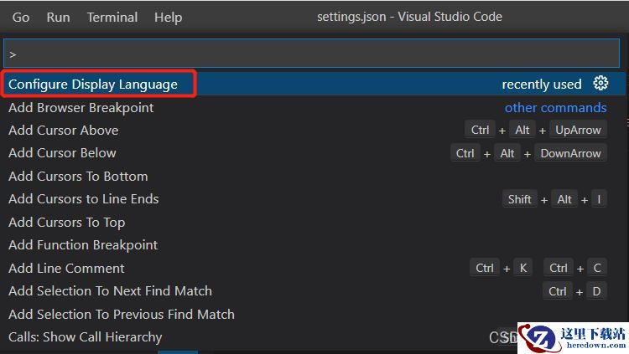Select Configure Display Language command

313,84
